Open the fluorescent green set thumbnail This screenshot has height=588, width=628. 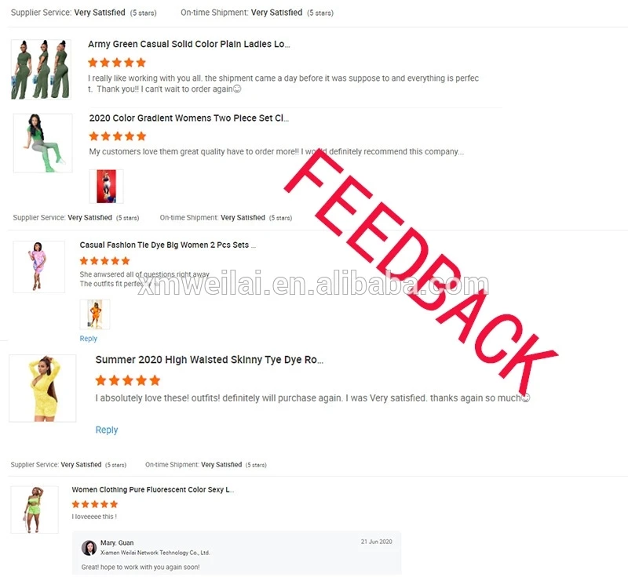click(35, 510)
